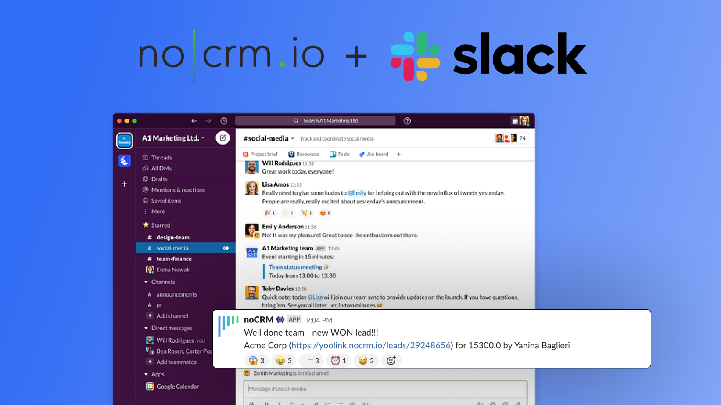Click the Help question mark icon

(x=407, y=120)
